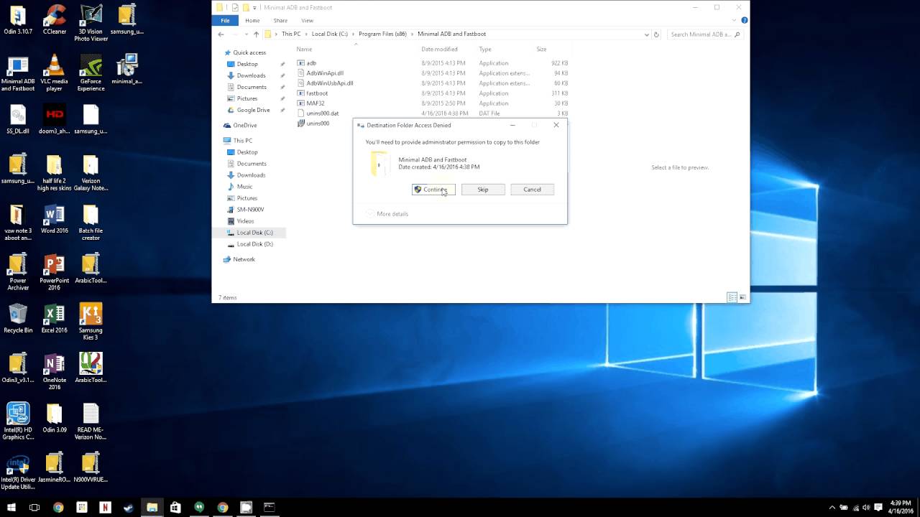Image resolution: width=920 pixels, height=517 pixels.
Task: Open Explorer Help icon
Action: tap(745, 21)
